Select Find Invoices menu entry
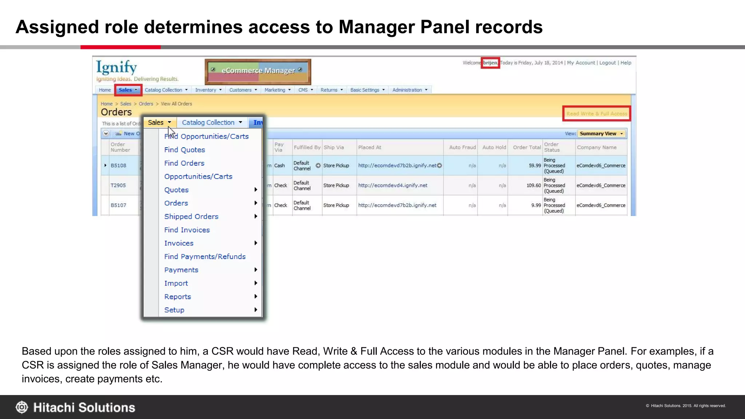This screenshot has width=745, height=419. (187, 230)
